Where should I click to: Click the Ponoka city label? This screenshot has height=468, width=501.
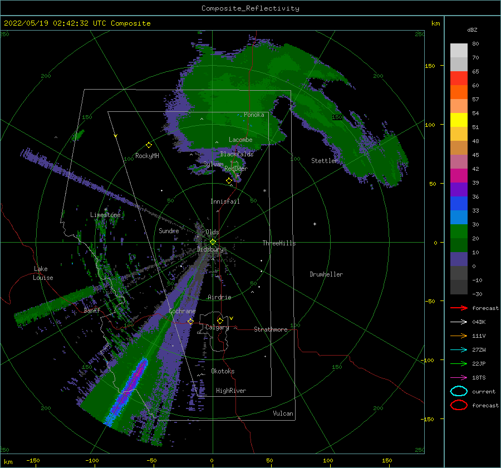pyautogui.click(x=254, y=115)
